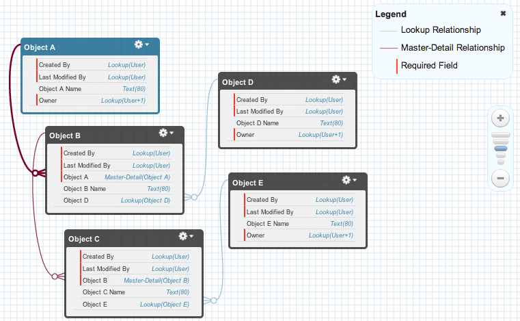Select the Created By row in Object E

tap(299, 200)
